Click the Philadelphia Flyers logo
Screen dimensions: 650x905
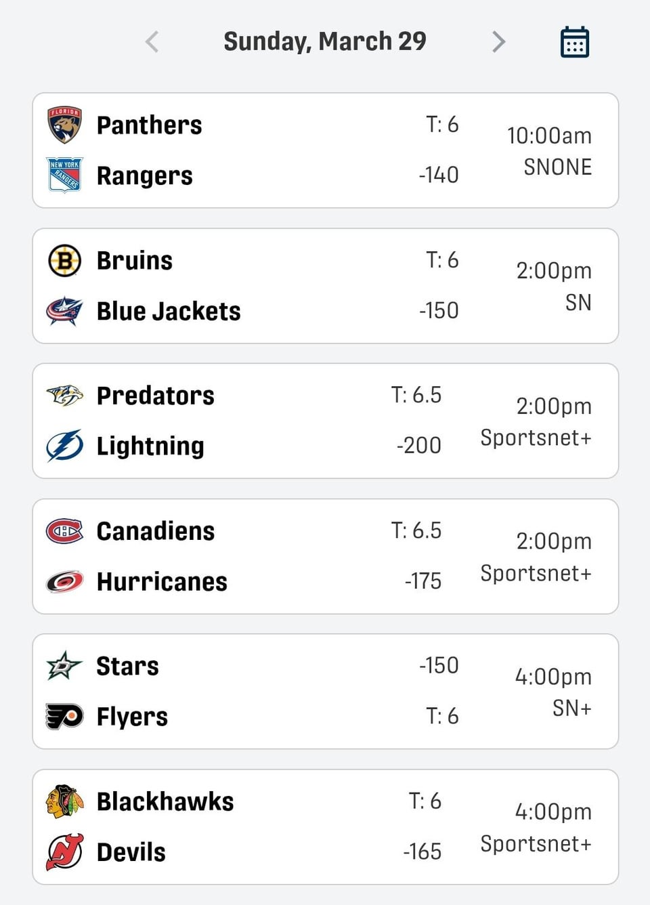[64, 716]
